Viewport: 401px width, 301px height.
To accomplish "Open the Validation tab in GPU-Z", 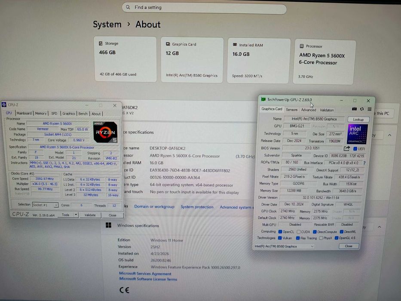I will [x=327, y=110].
